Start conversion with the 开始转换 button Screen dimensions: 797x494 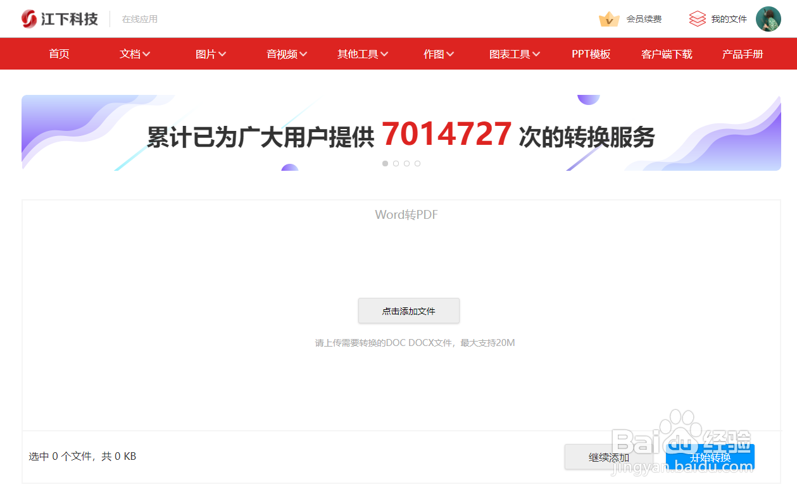710,456
